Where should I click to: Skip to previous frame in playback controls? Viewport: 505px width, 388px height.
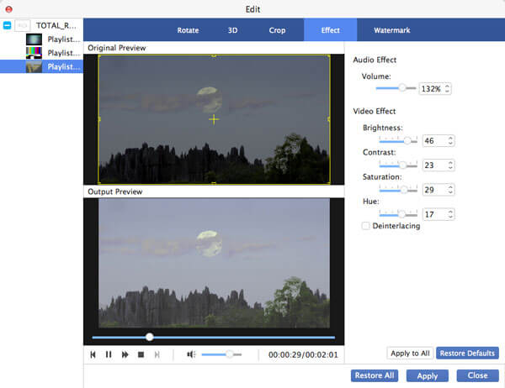click(x=93, y=354)
